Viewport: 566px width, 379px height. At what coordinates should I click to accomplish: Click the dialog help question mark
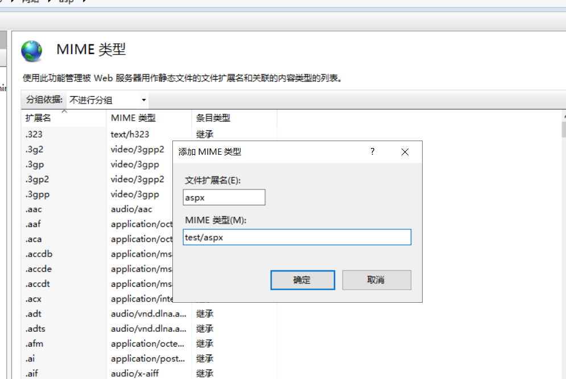[373, 152]
